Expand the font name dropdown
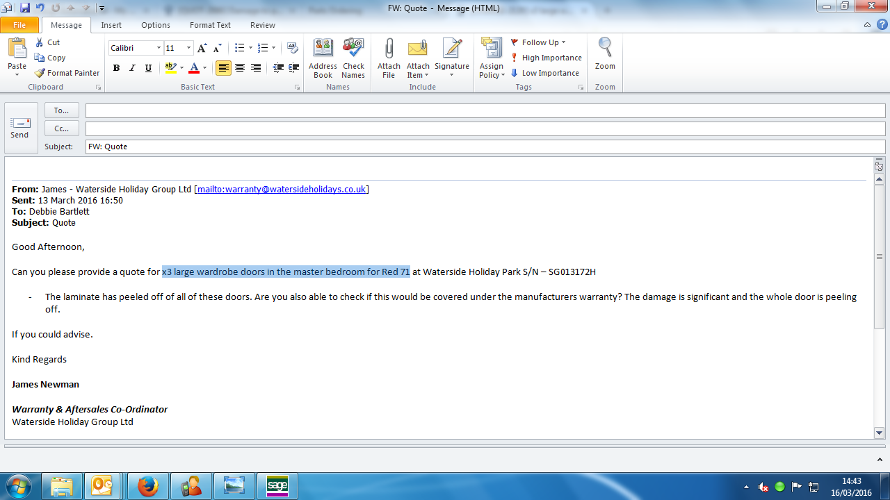Viewport: 890px width, 500px height. click(159, 48)
